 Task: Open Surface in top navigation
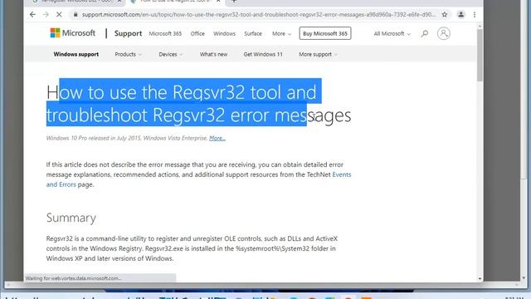click(x=253, y=33)
